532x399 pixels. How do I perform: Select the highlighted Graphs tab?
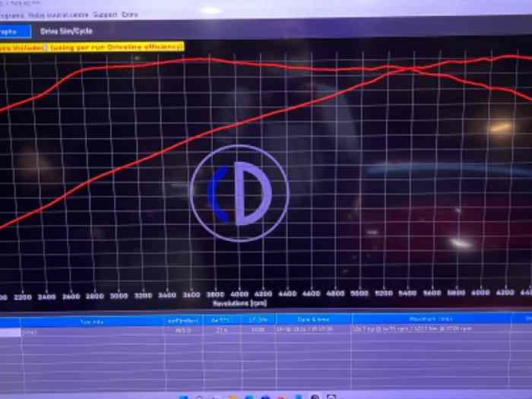[15, 32]
